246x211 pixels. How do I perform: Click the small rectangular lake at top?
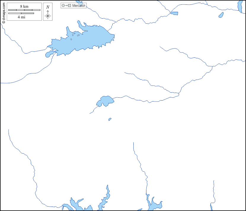coord(174,13)
